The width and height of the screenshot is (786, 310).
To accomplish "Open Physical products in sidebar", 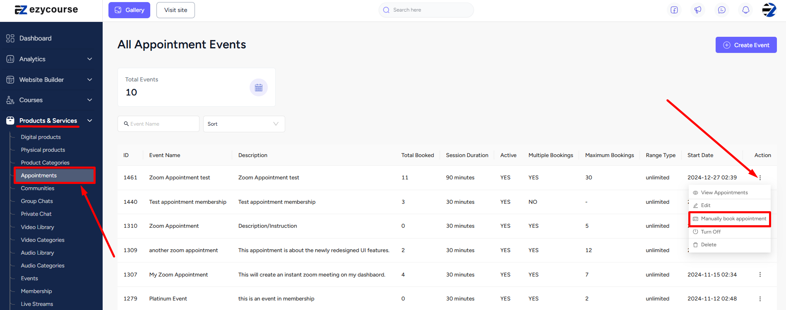I will [43, 150].
